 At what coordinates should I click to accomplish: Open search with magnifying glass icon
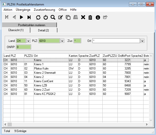tap(53, 17)
